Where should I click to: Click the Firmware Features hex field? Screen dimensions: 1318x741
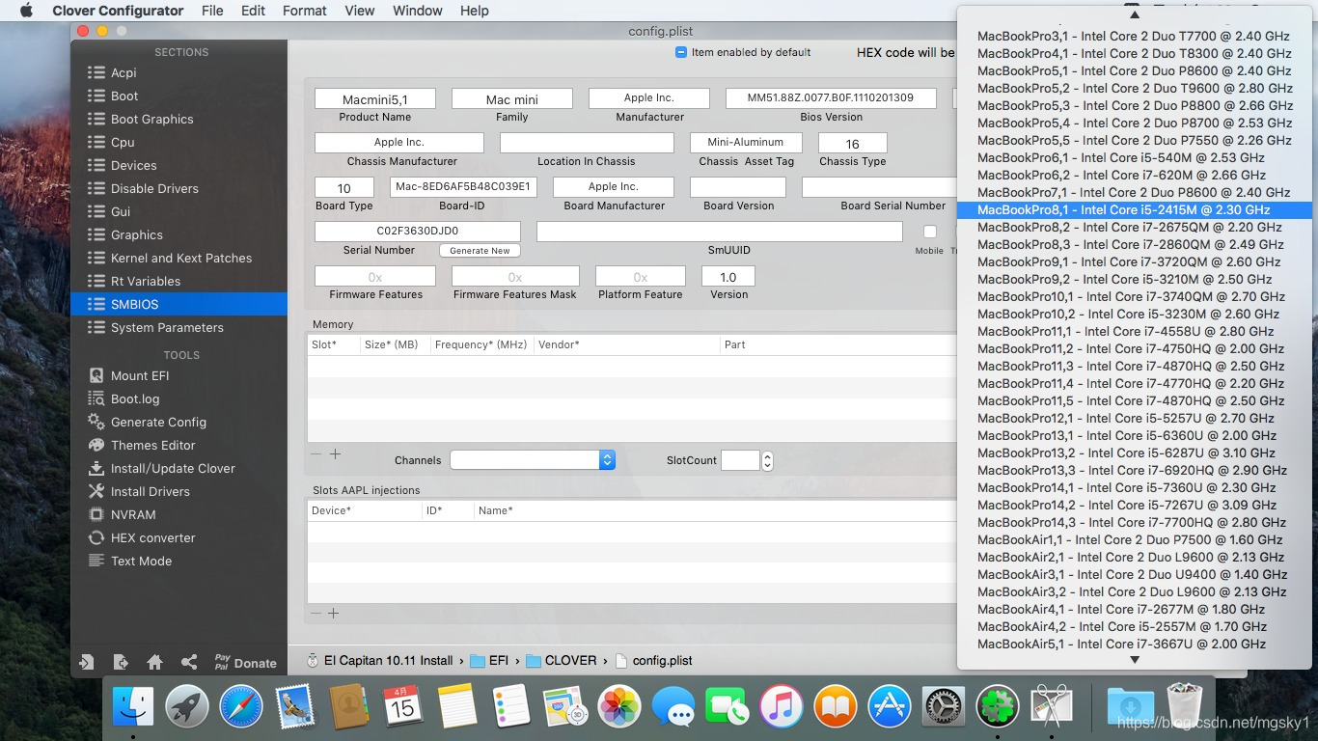(x=374, y=276)
